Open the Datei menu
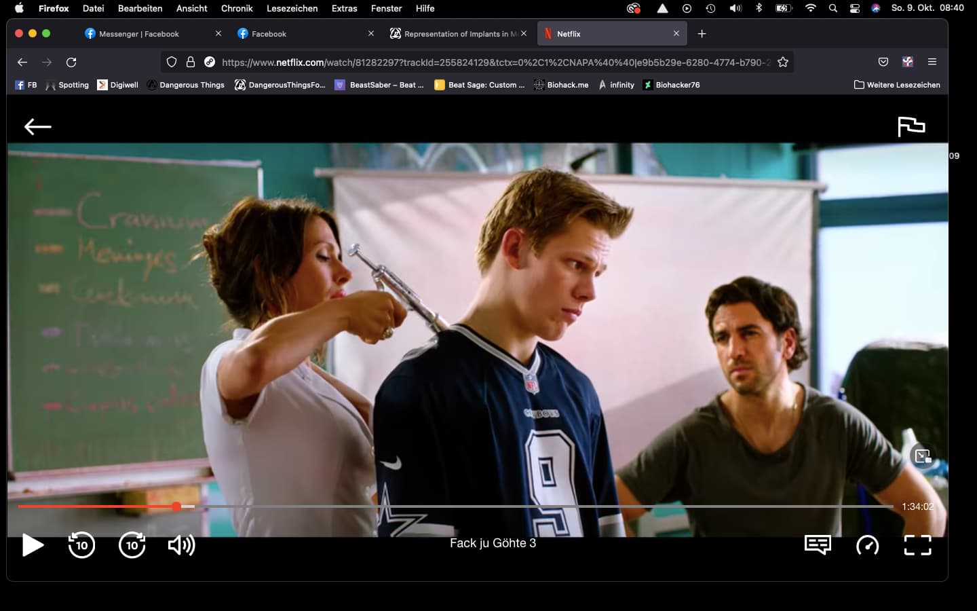This screenshot has width=977, height=611. 93,8
